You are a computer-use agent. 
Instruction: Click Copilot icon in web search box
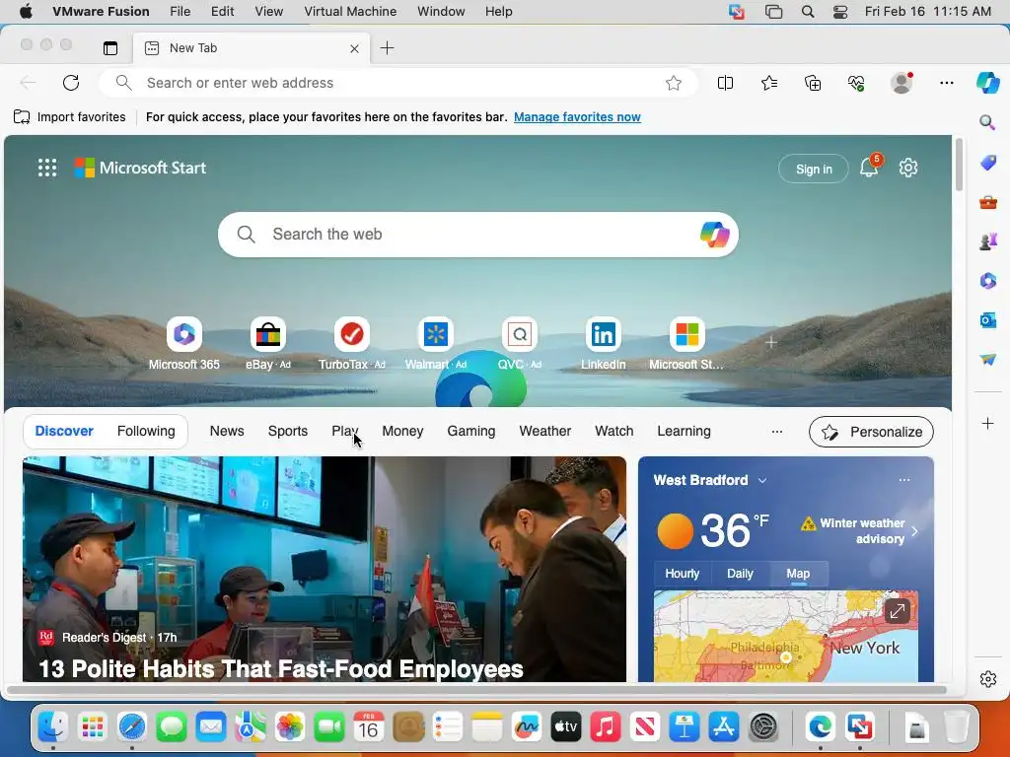coord(714,235)
